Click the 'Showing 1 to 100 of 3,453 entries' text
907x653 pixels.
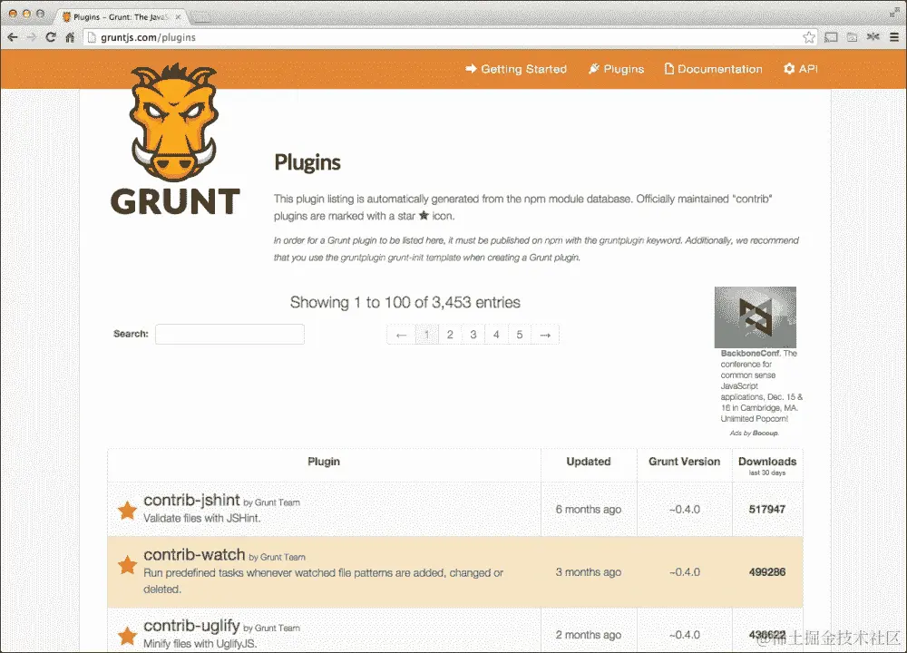point(405,303)
